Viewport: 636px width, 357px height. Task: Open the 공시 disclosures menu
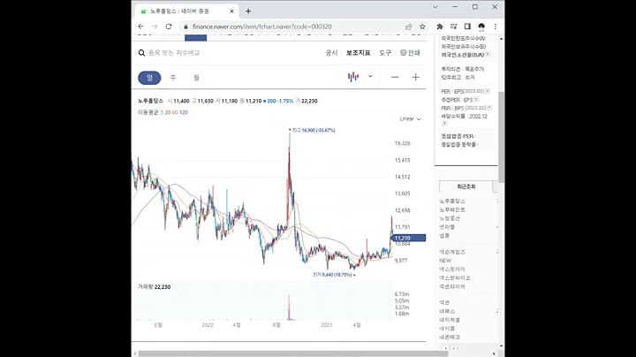(331, 53)
